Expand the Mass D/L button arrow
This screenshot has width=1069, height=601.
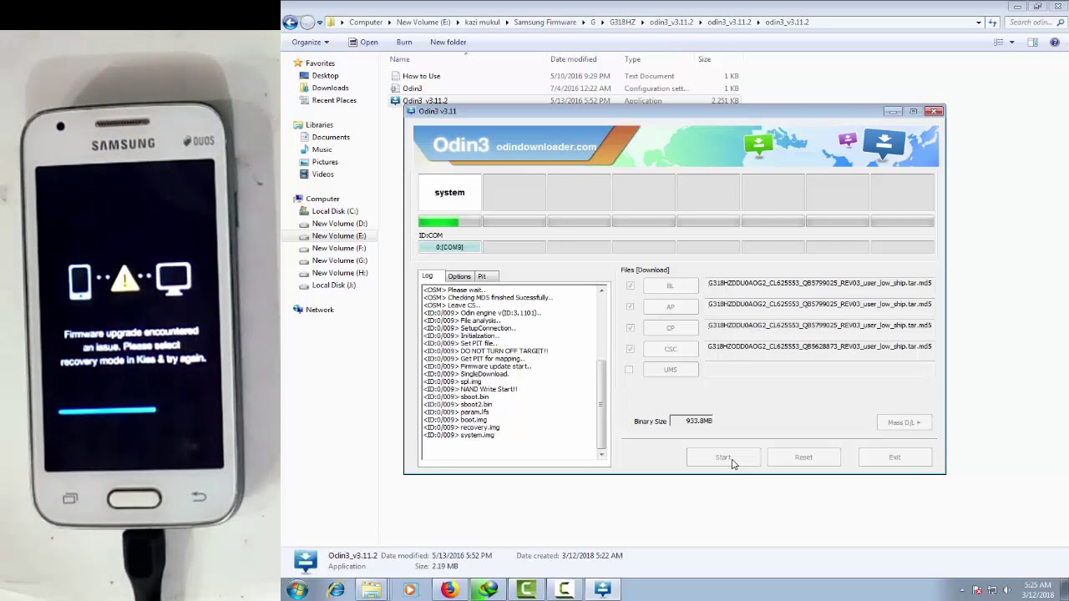918,422
